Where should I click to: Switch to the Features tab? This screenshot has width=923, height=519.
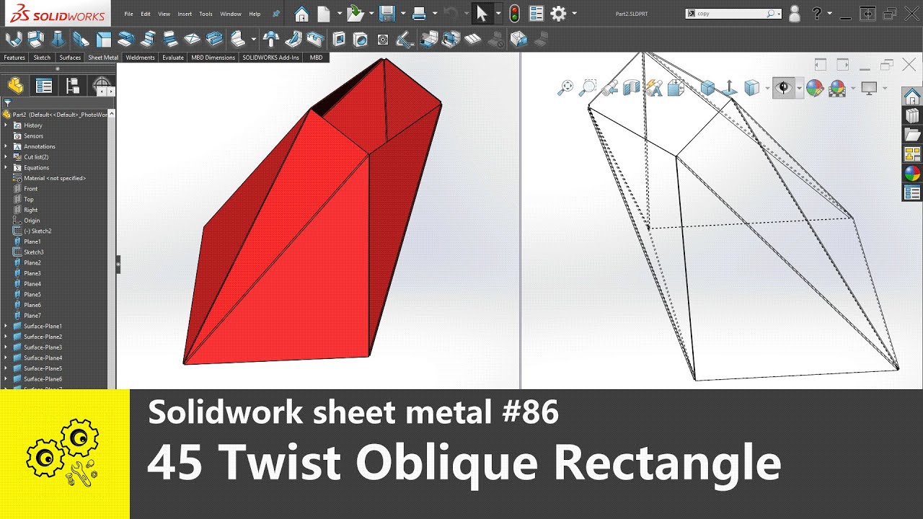(14, 58)
